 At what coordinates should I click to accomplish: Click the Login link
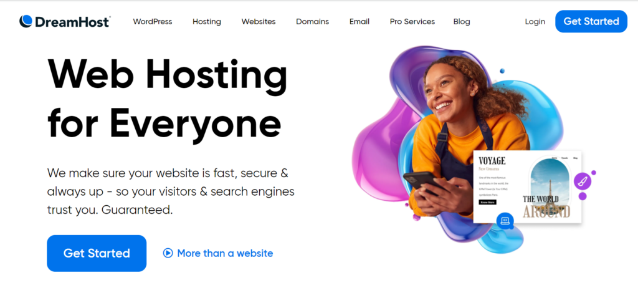pyautogui.click(x=535, y=22)
